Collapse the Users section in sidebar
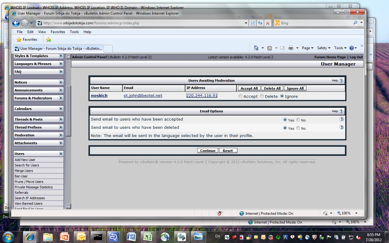The width and height of the screenshot is (389, 243). [x=61, y=154]
